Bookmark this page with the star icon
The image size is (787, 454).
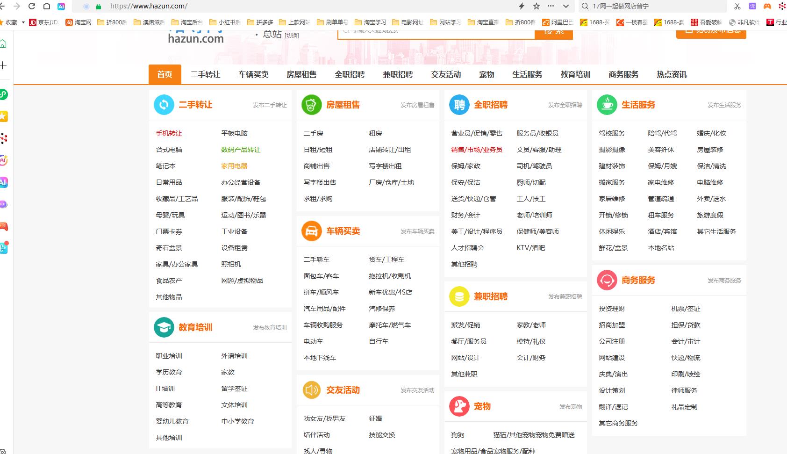[x=537, y=6]
